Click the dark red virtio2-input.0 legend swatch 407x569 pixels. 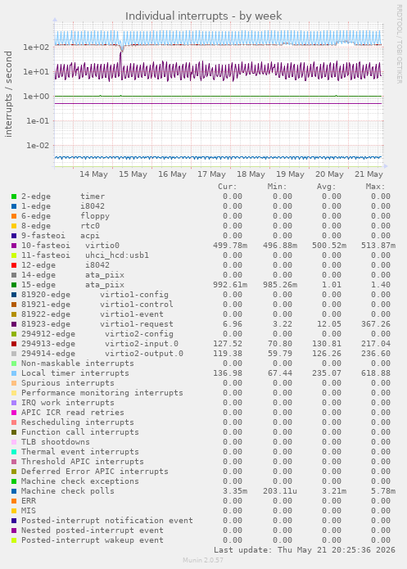coord(14,344)
